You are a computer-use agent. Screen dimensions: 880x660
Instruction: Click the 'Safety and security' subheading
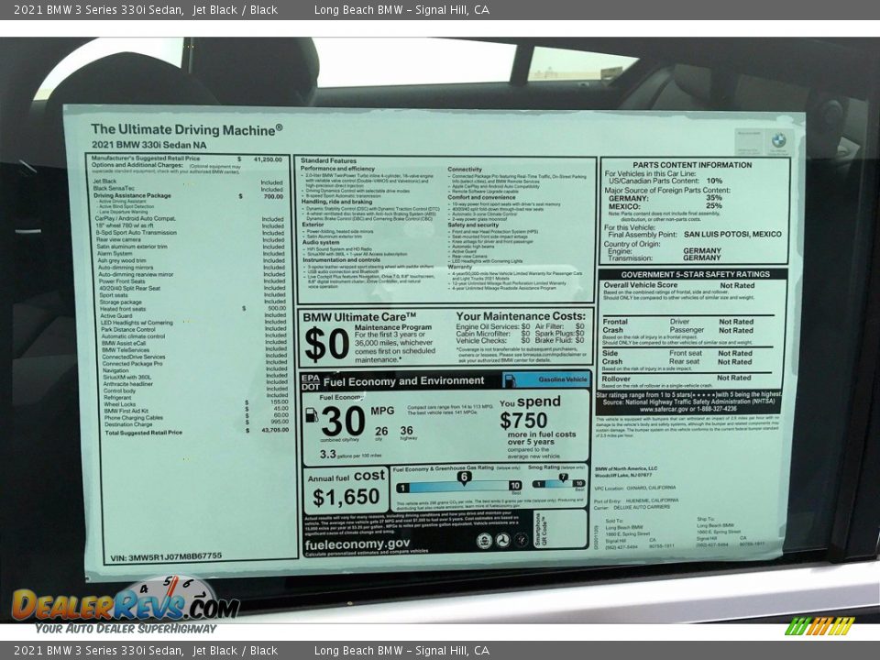pyautogui.click(x=473, y=225)
